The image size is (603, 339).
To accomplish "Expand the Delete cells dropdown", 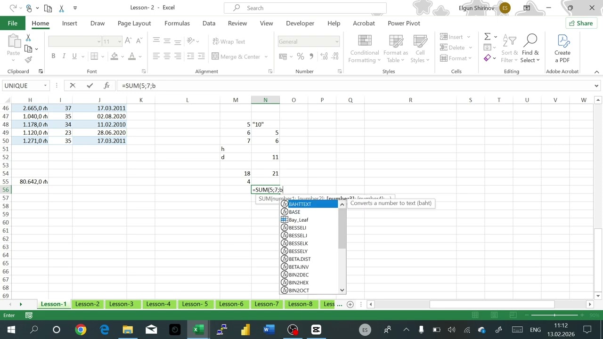I will point(470,48).
